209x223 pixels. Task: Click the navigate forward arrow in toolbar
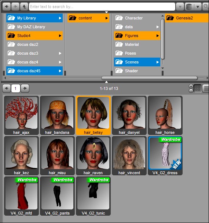click(x=15, y=7)
